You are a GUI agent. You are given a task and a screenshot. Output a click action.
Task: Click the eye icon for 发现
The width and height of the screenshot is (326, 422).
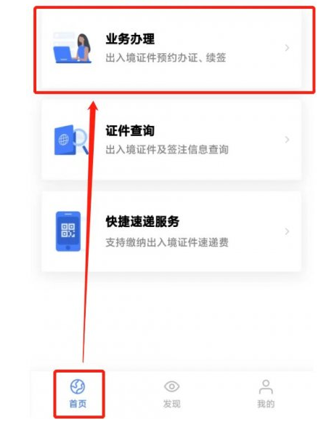(172, 386)
